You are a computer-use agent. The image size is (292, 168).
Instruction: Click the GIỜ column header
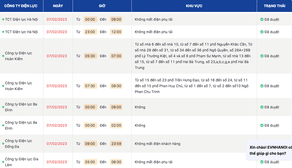pos(102,6)
